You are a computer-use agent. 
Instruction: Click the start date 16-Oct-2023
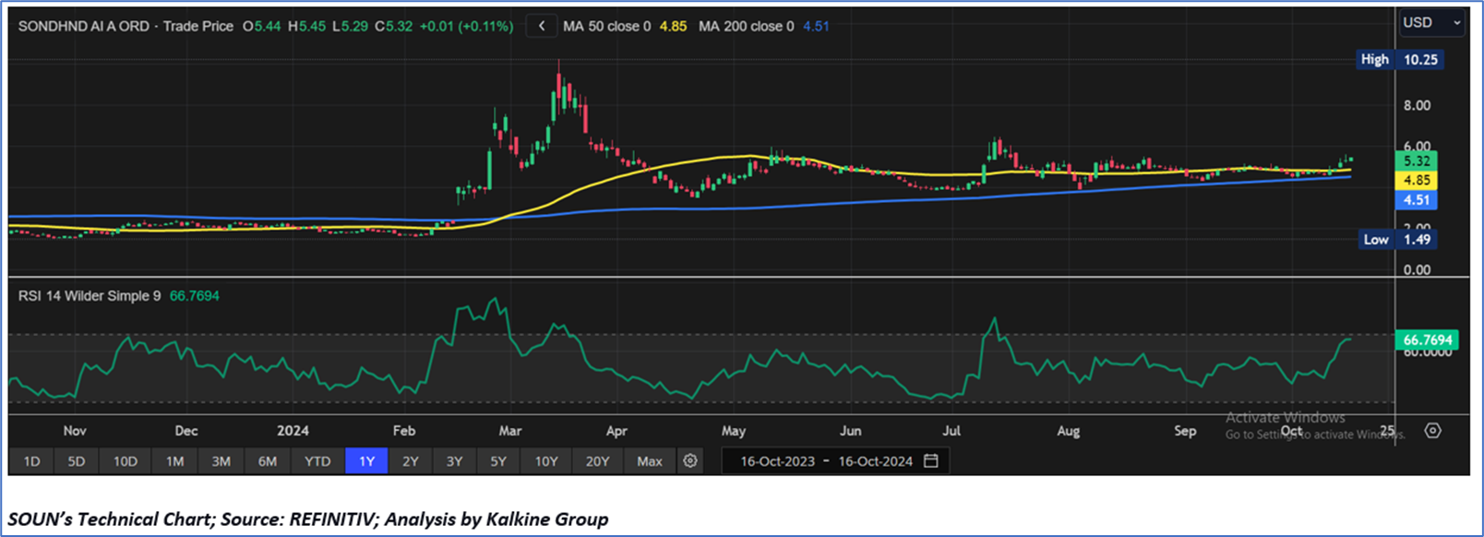click(777, 460)
